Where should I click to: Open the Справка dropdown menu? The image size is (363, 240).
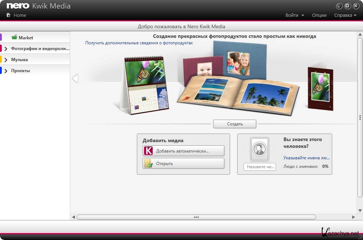pos(345,15)
